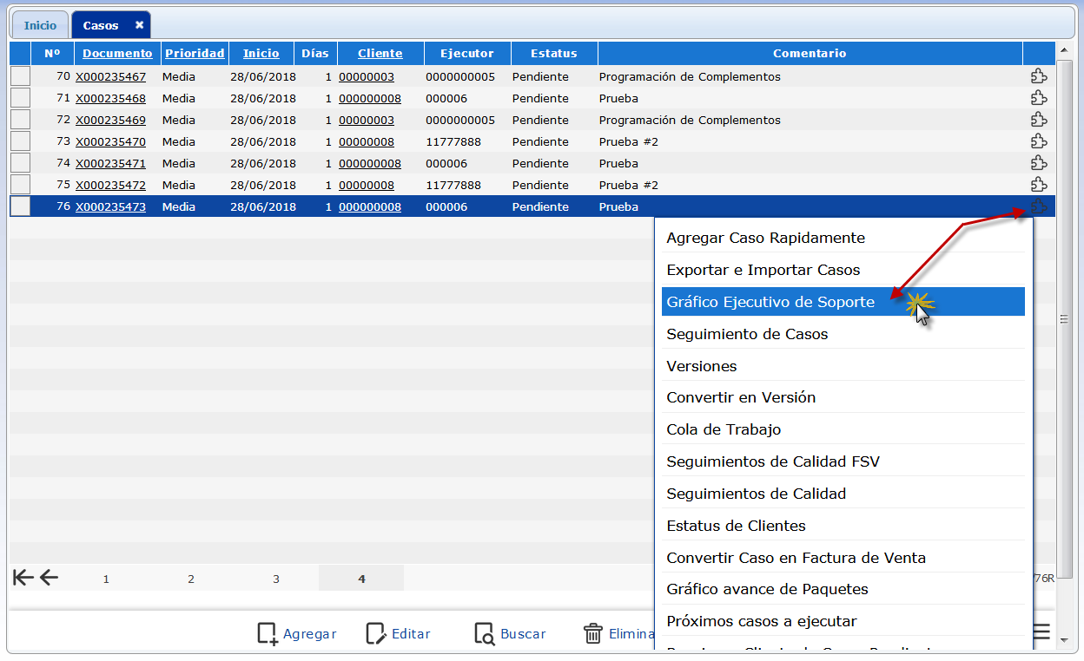Screen dimensions: 1084x661
Task: Go to page 2 in pagination
Action: point(191,579)
